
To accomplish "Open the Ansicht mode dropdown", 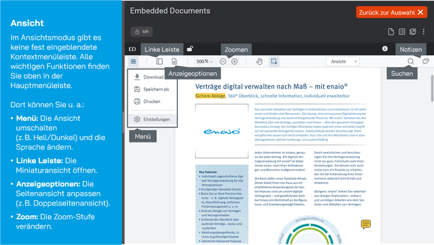I will (x=342, y=61).
